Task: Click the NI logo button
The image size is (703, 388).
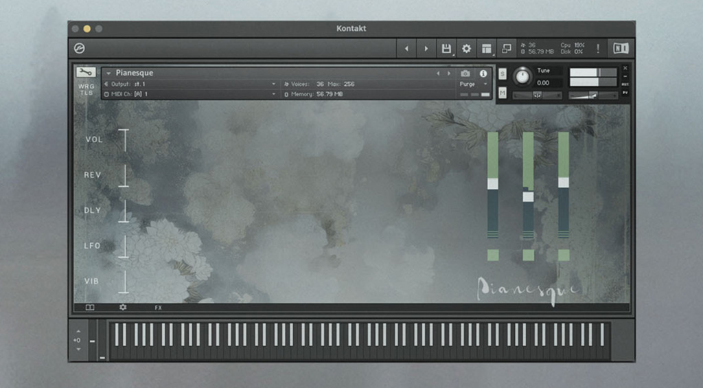Action: coord(621,49)
